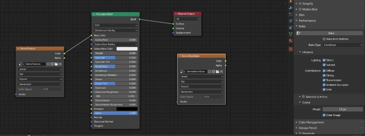
Task: Click the Subsurface Color white swatch
Action: pyautogui.click(x=127, y=49)
